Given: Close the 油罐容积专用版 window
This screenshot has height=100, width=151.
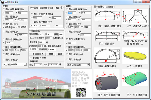Looking at the screenshot, I should pyautogui.click(x=146, y=2).
